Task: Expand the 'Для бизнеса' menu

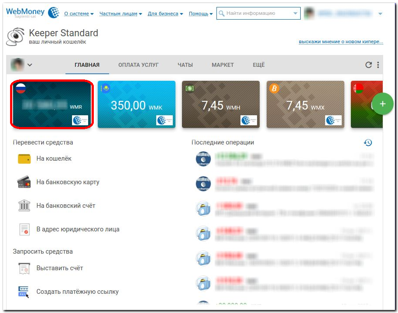Action: [165, 14]
